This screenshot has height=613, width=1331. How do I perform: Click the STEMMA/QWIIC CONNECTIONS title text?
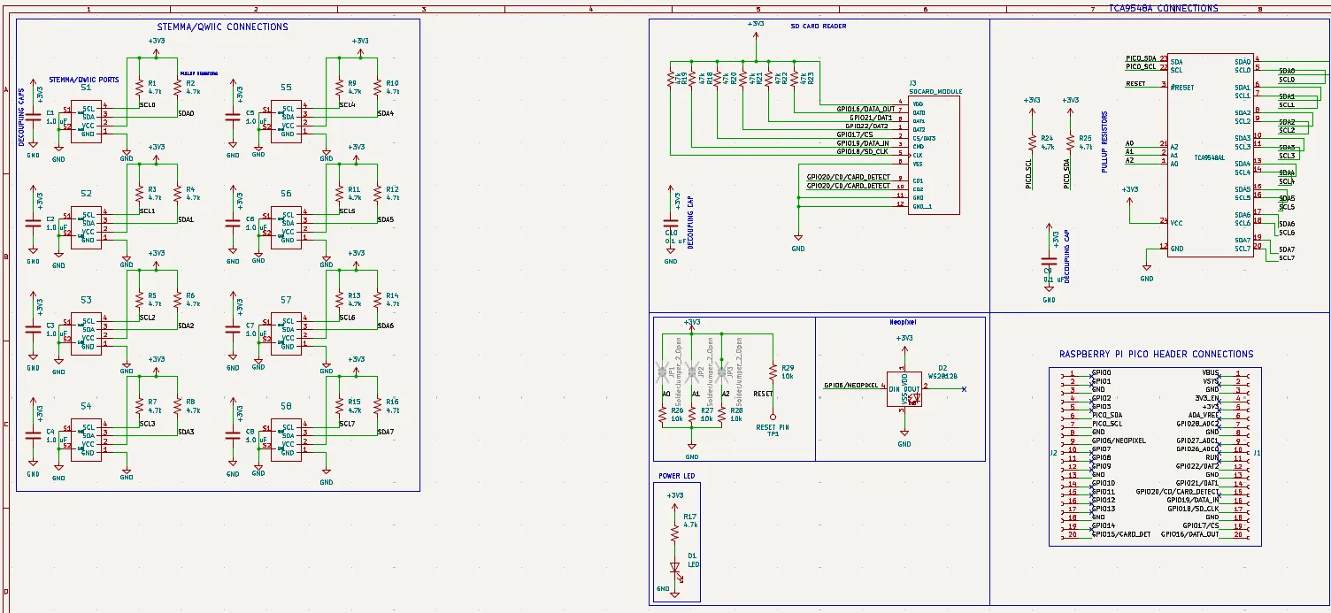221,27
